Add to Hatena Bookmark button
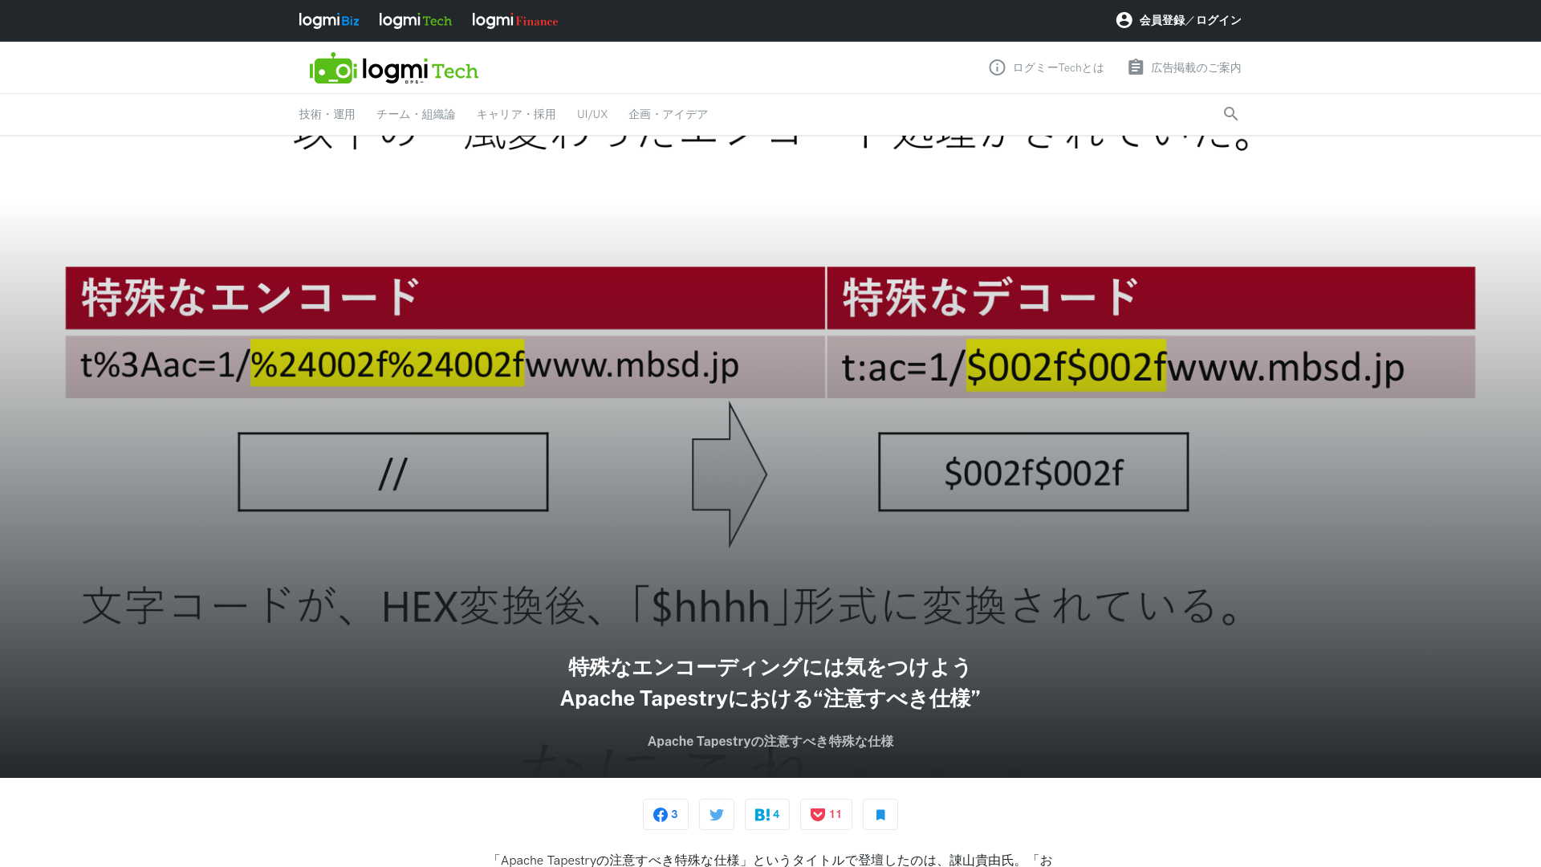Screen dimensions: 1541x867 pos(767,815)
